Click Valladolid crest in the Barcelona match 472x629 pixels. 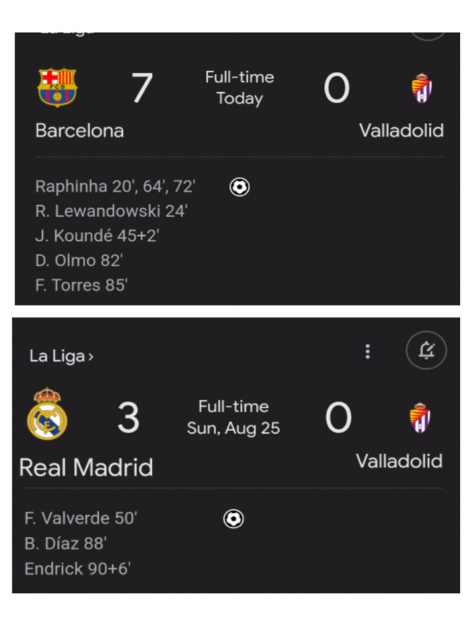422,88
